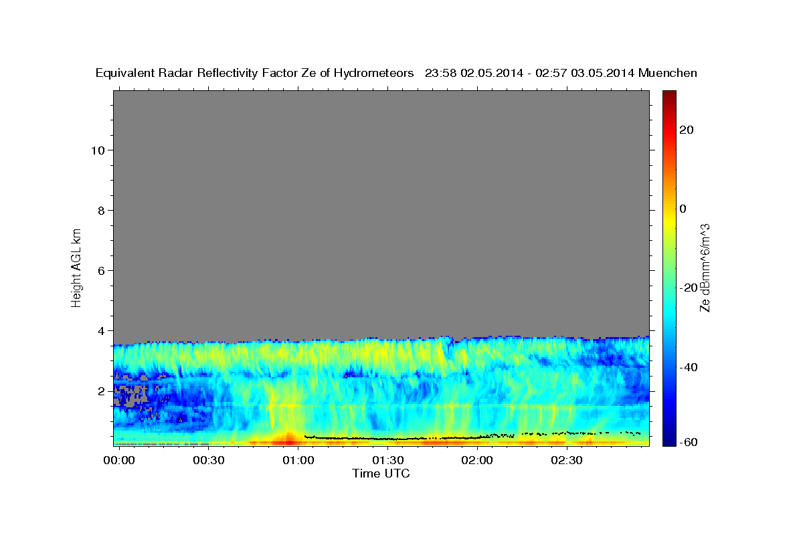
Task: Click the '02:00' time tick label
Action: click(477, 461)
